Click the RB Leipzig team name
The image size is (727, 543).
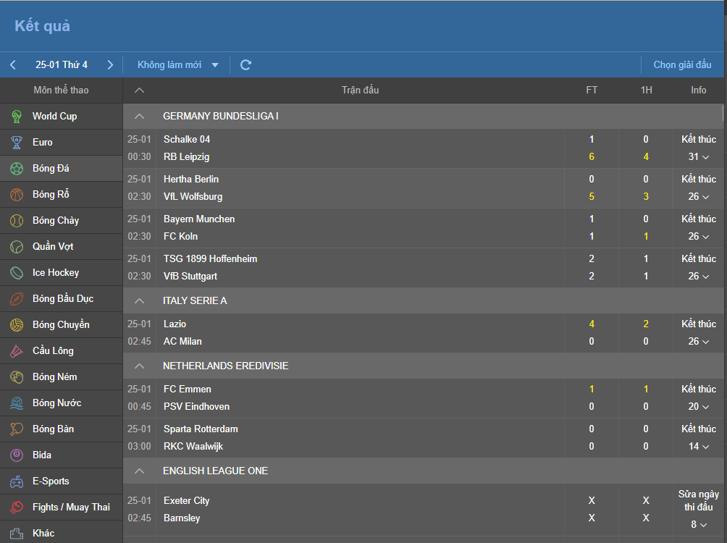click(186, 156)
